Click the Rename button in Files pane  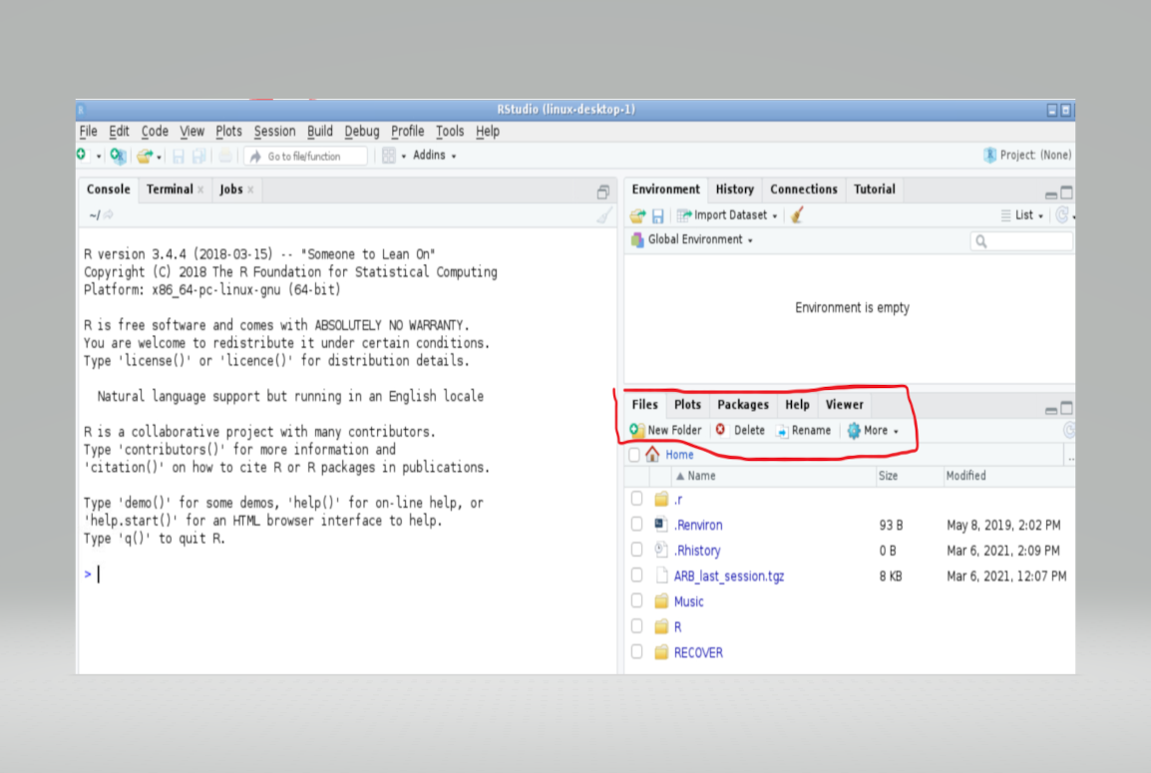804,430
